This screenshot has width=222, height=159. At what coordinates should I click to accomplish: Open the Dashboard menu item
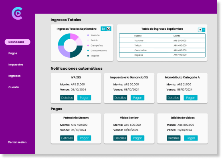pos(17,42)
